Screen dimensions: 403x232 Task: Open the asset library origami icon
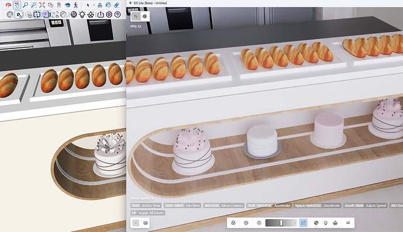point(91,15)
